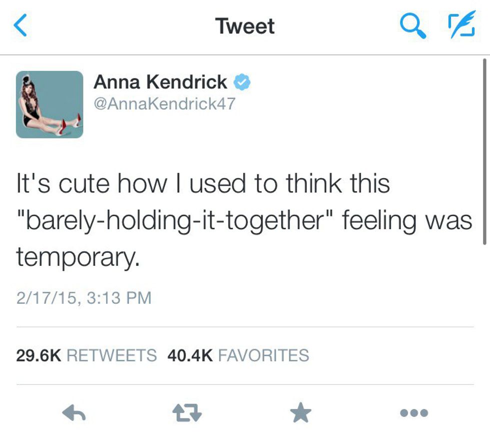
Task: Click the Anna Kendrick display name
Action: tap(160, 82)
